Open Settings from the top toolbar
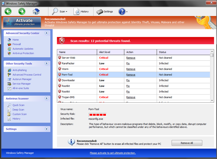217x159 pixels. point(105,11)
